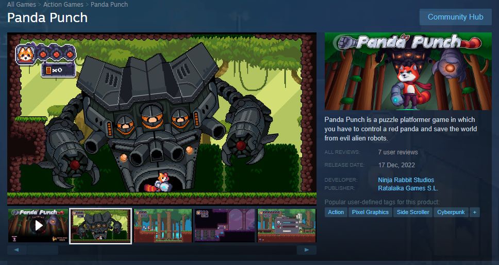Click the plus button to add tags
Screen dimensions: 499x265
point(474,212)
